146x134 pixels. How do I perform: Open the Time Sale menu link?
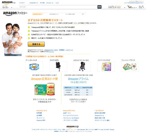(x=50, y=3)
